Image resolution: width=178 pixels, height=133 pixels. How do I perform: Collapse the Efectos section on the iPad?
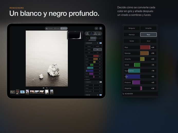click(88, 95)
